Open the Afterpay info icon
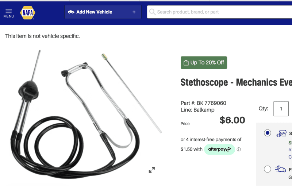The width and height of the screenshot is (292, 186). (x=239, y=150)
